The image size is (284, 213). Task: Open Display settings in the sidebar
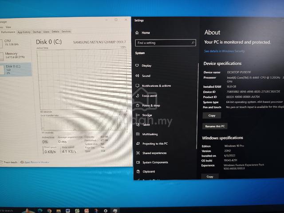click(143, 66)
